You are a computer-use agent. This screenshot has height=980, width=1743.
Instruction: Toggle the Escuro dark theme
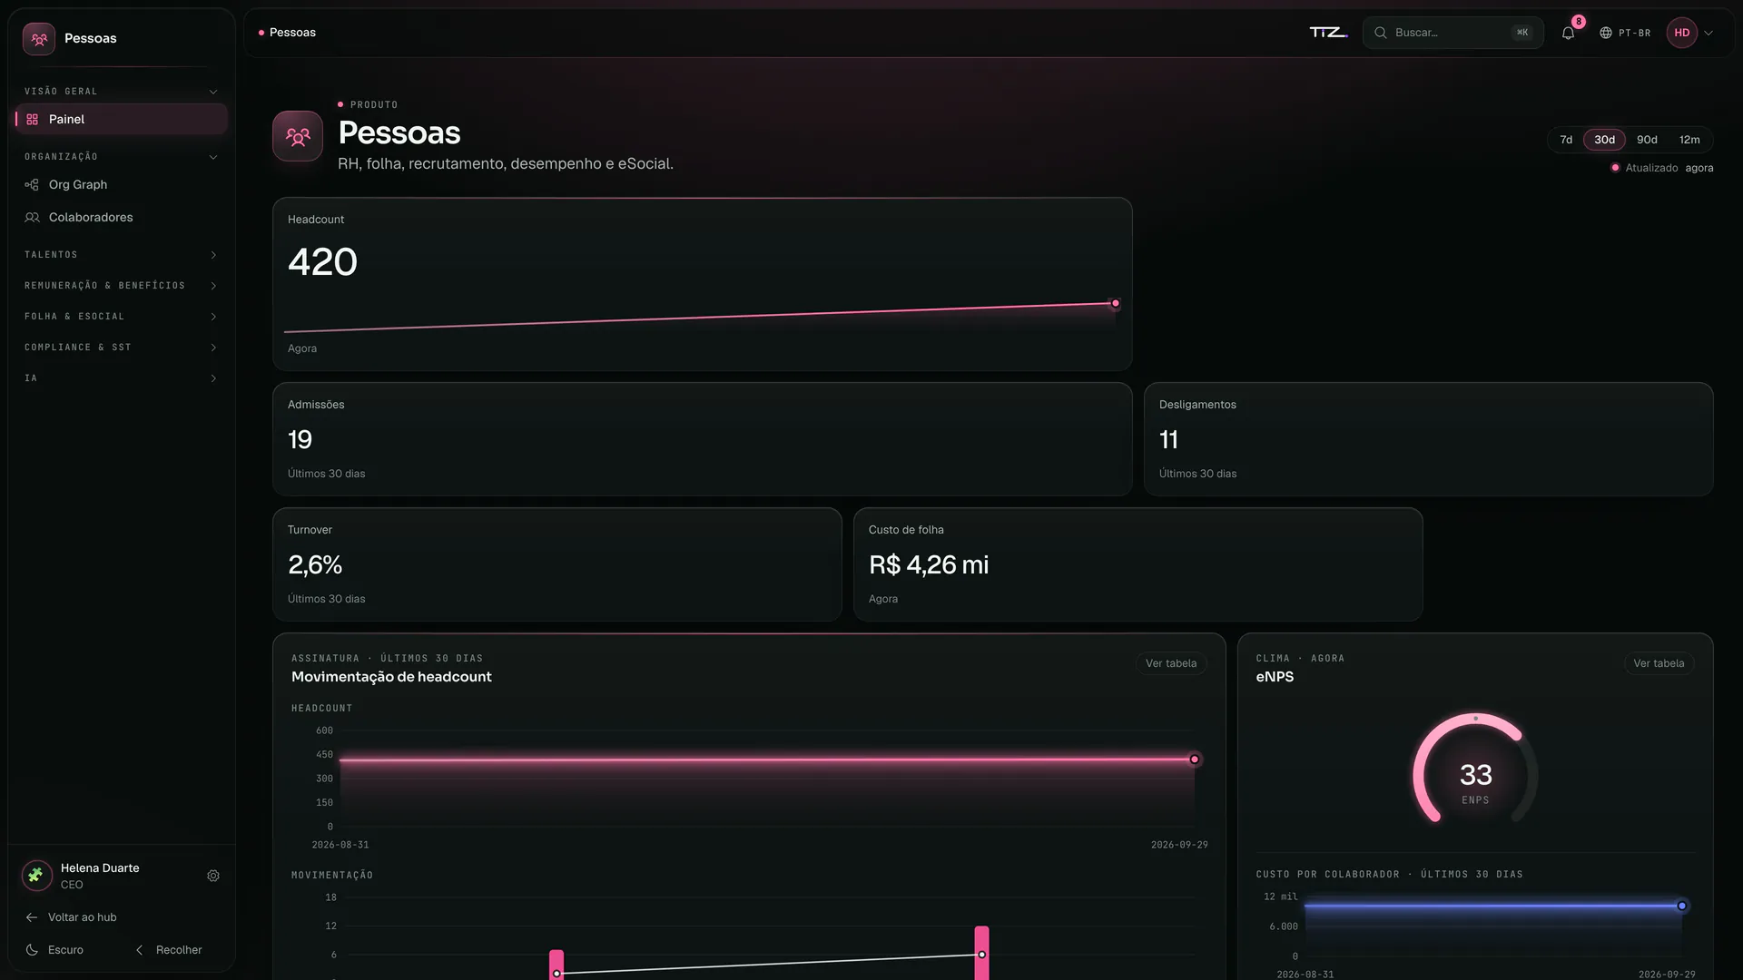coord(54,950)
